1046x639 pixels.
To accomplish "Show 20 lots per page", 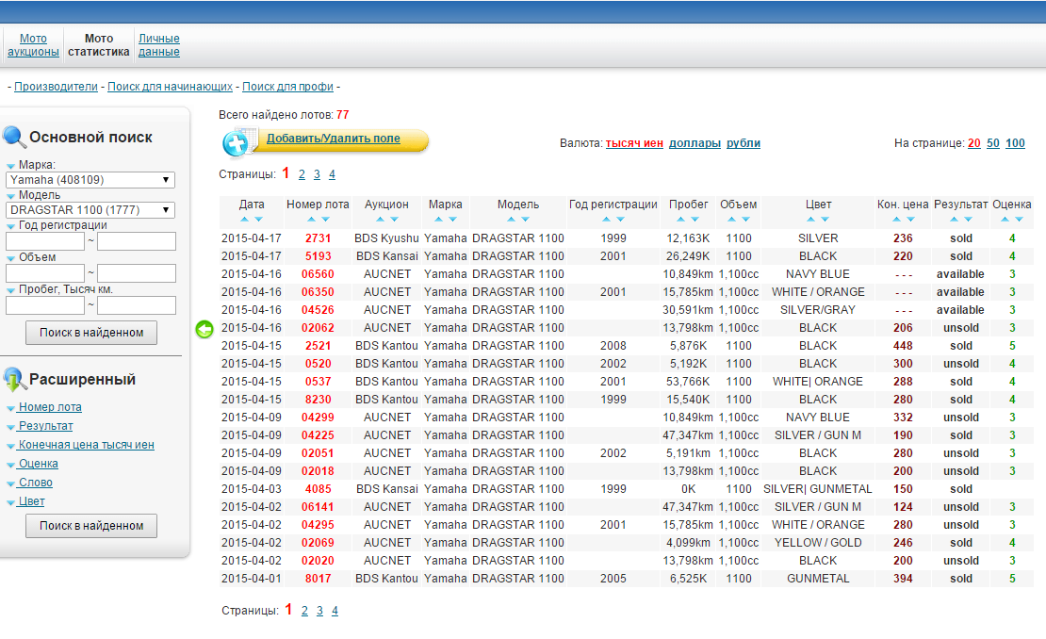I will (x=974, y=143).
